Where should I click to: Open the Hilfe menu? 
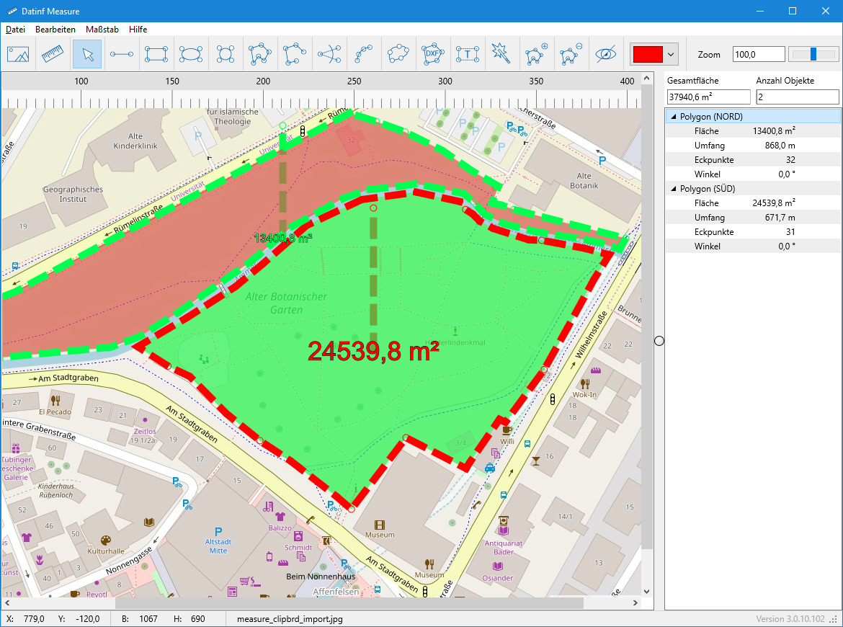[138, 30]
